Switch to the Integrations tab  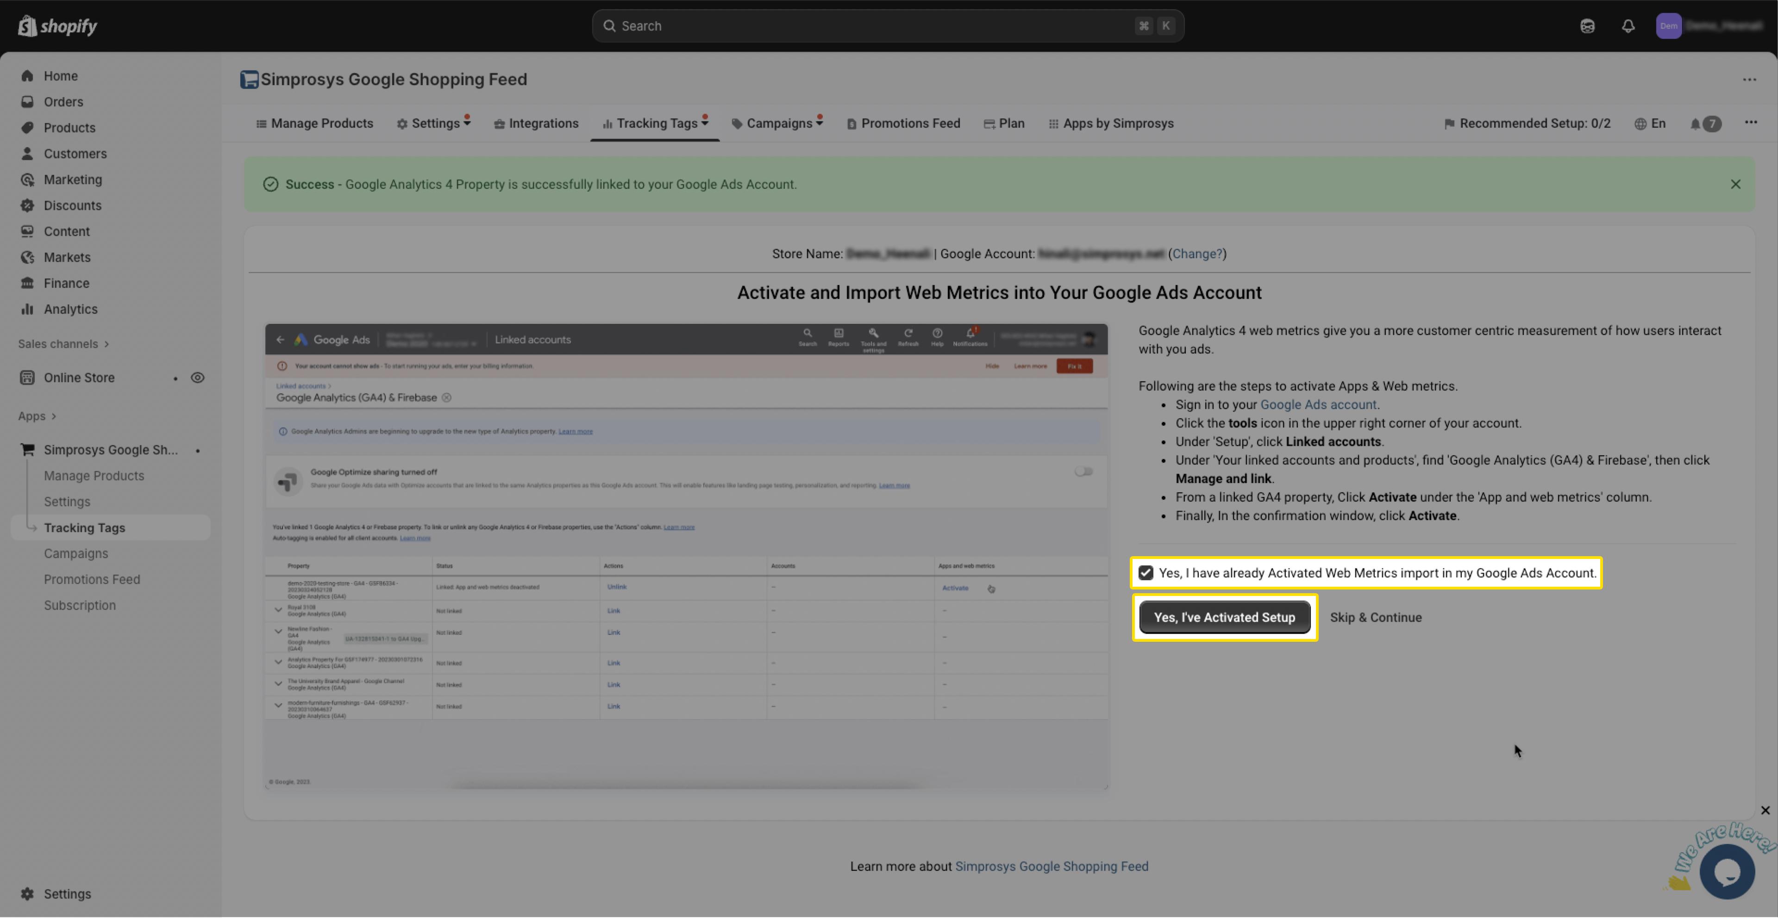tap(536, 124)
